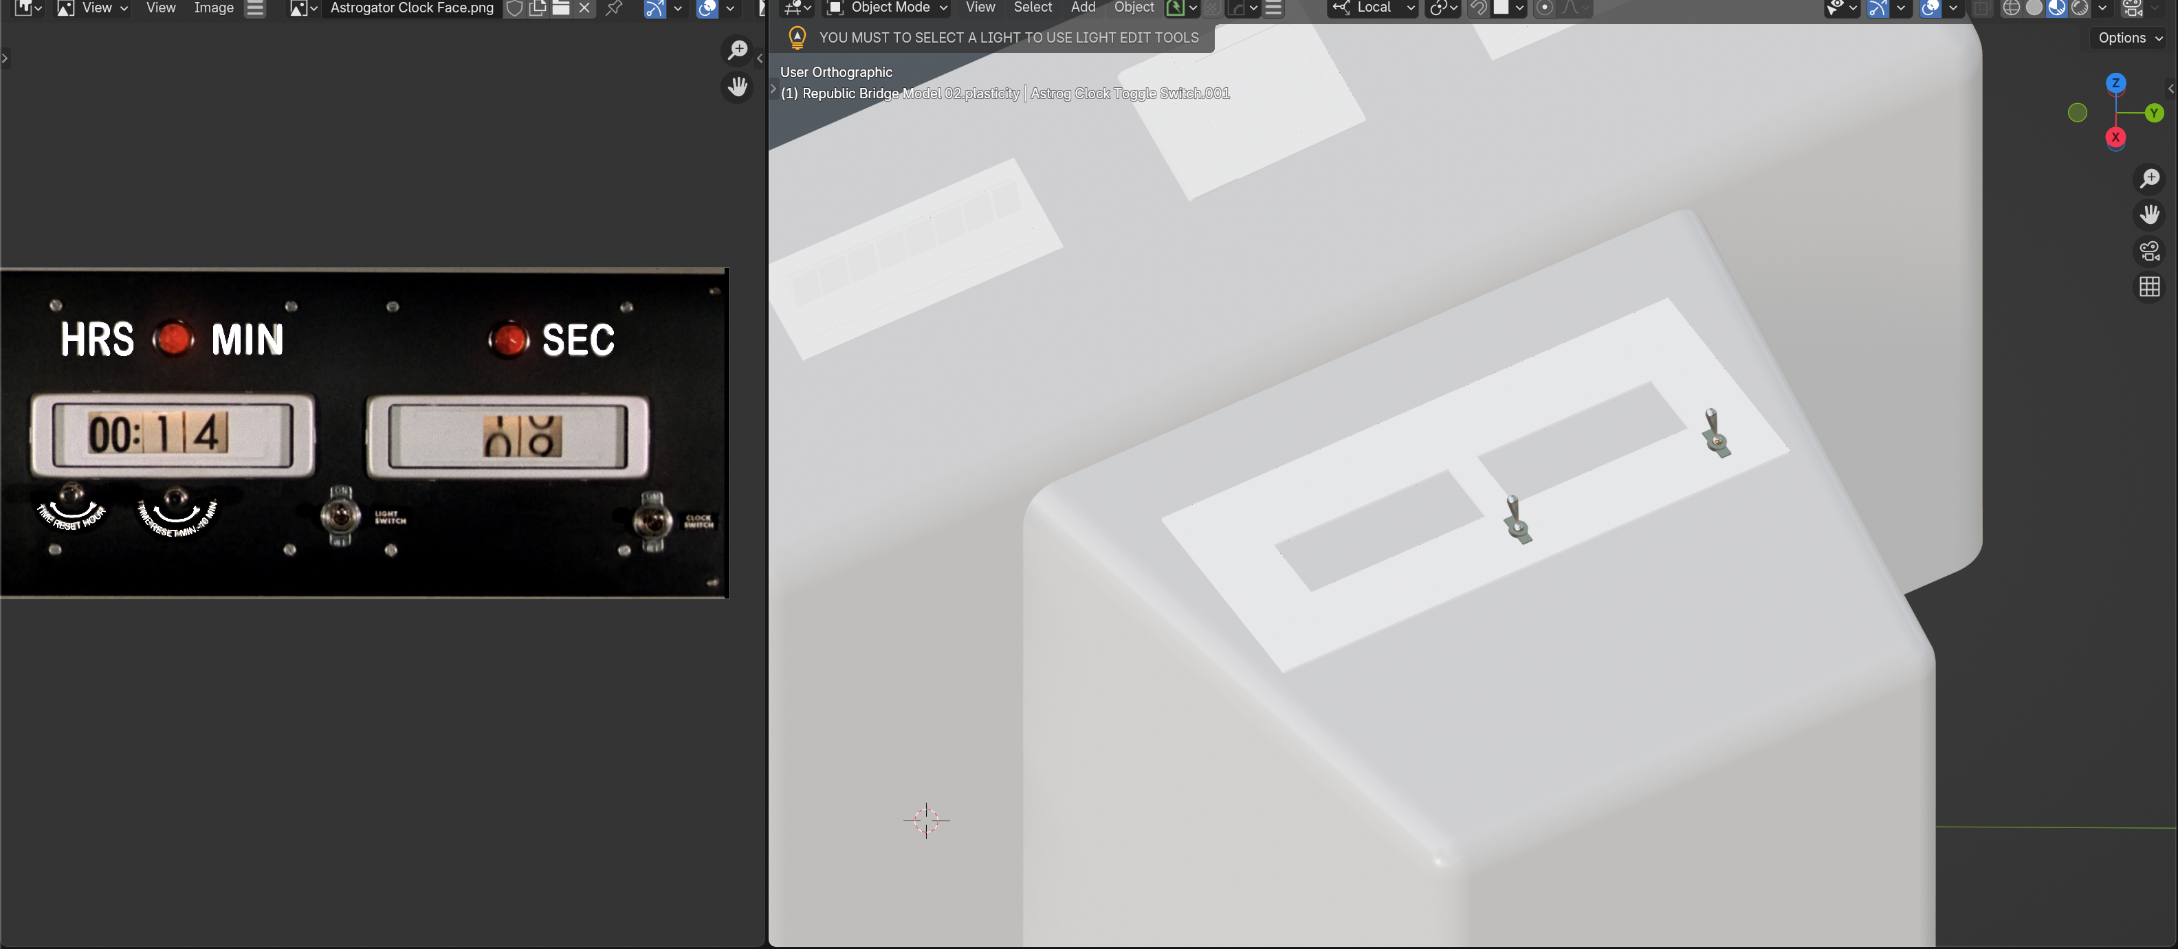Pin the image in the editor
2178x949 pixels.
pos(615,8)
